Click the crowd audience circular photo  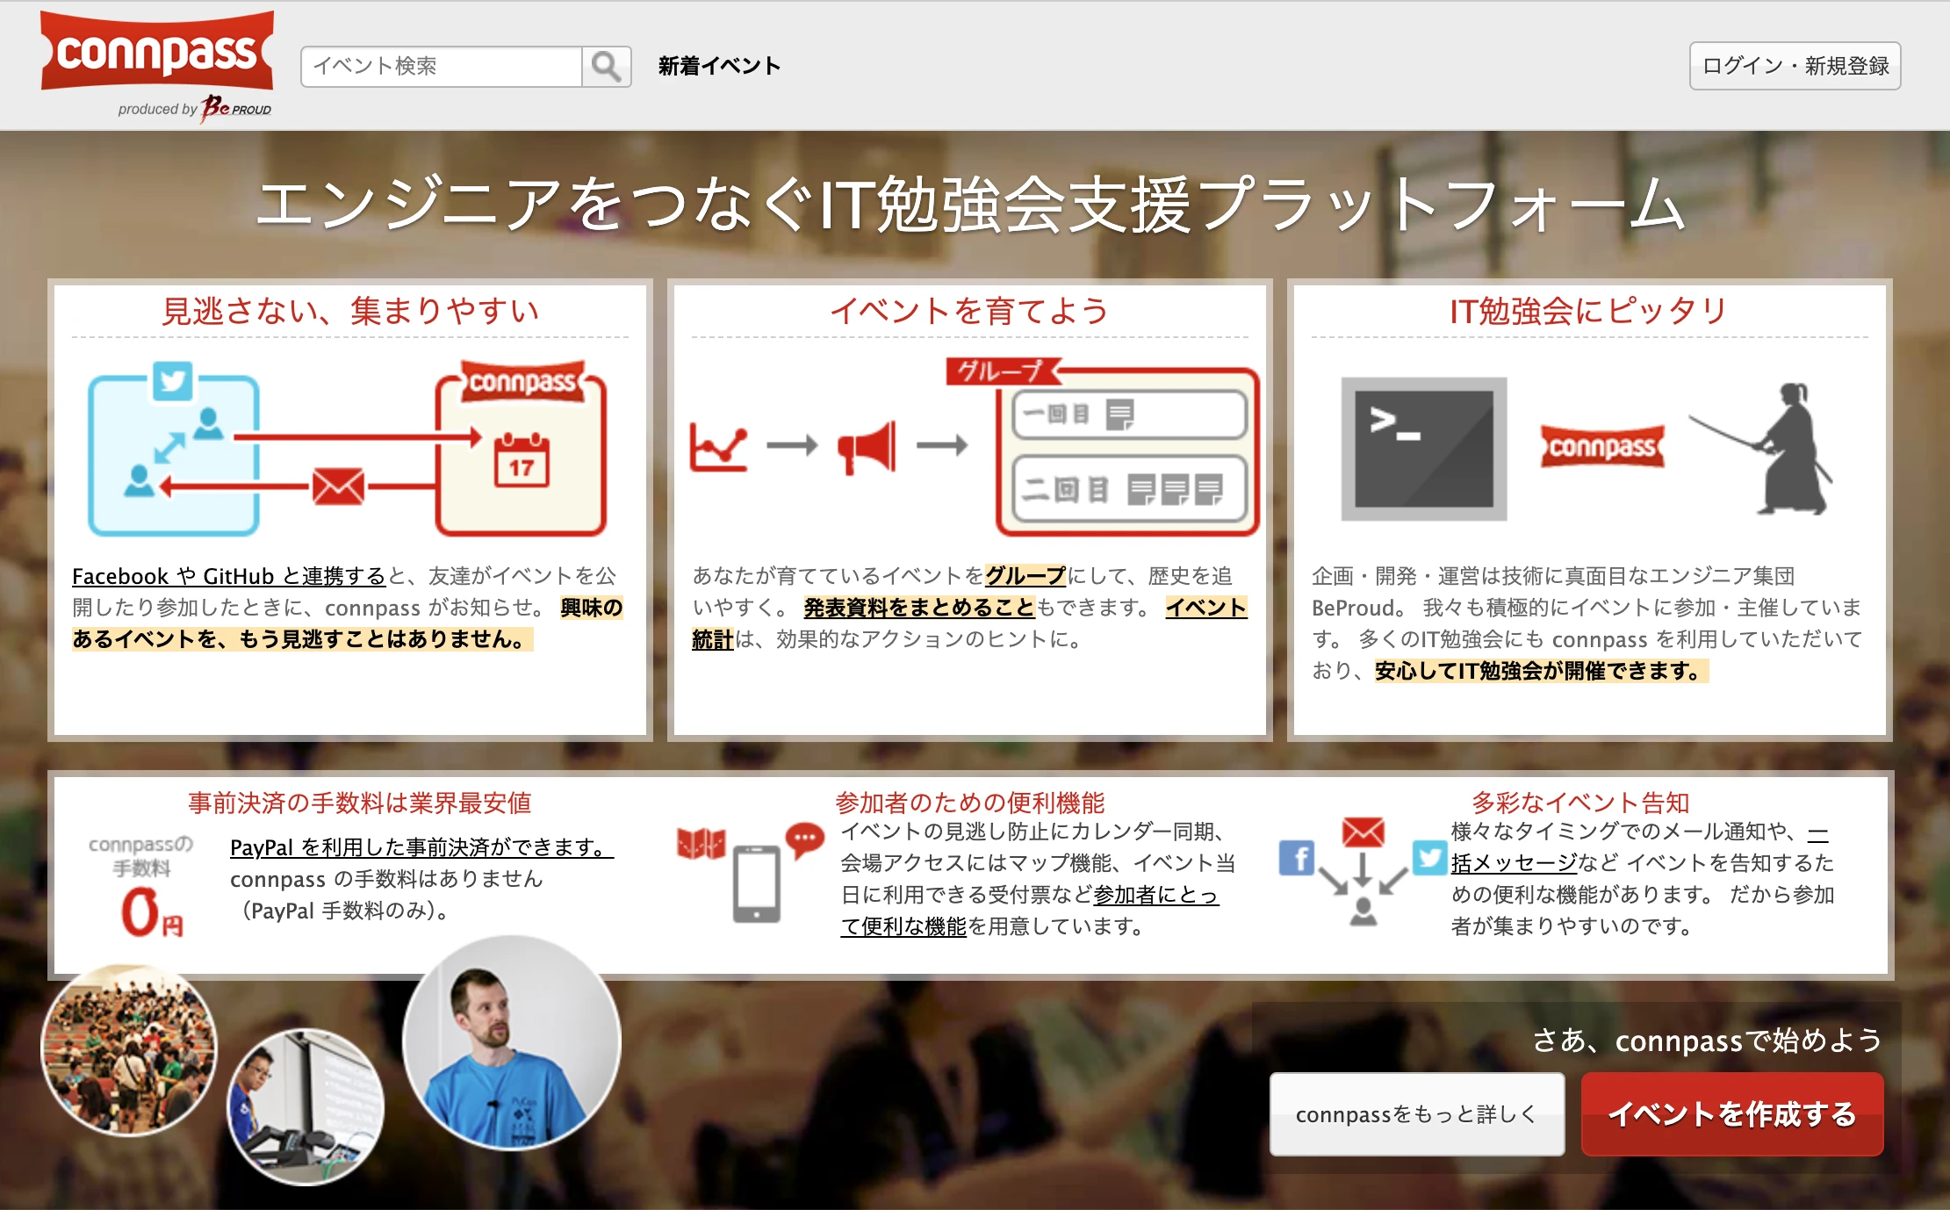129,1049
